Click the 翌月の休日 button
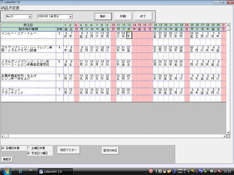234x175 pixels. (110, 150)
